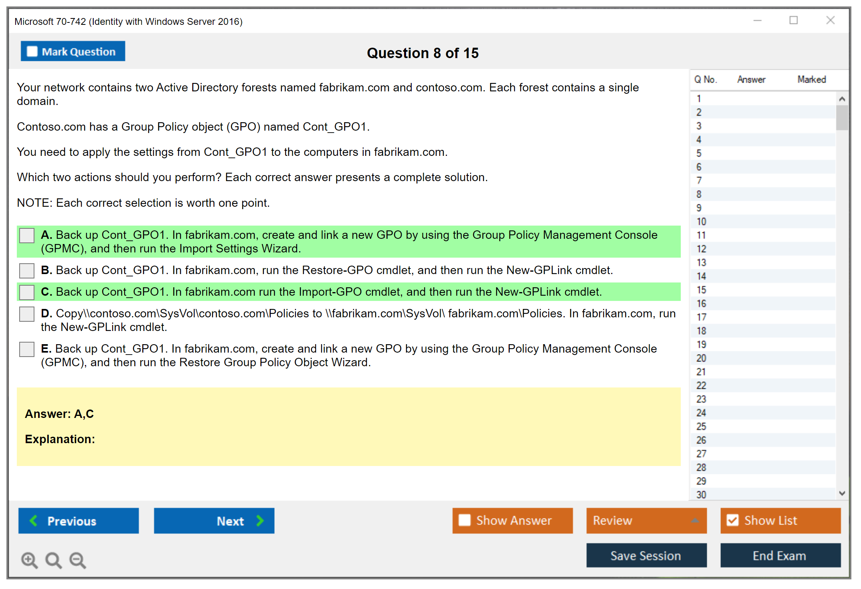Click the reset zoom magnifier icon

click(x=53, y=560)
